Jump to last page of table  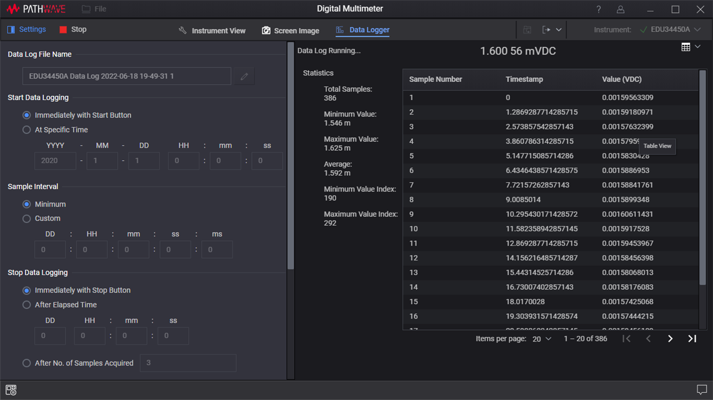click(x=692, y=339)
